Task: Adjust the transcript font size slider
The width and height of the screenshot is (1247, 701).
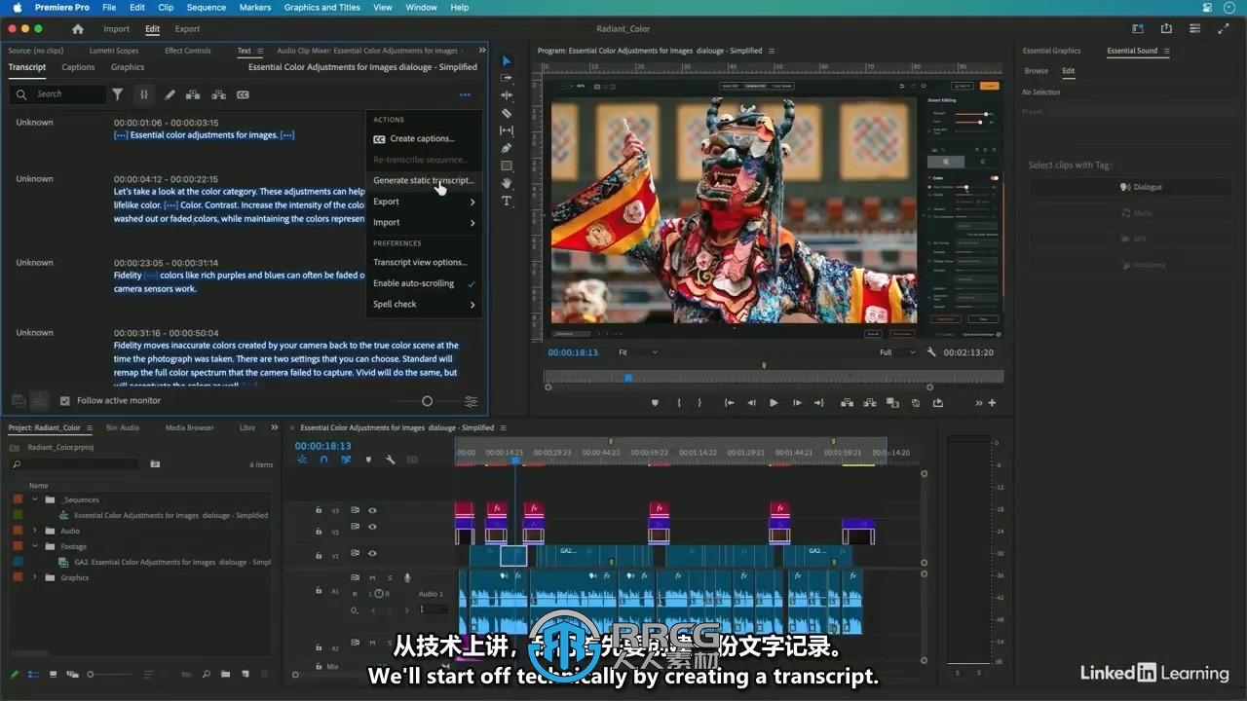Action: point(427,401)
